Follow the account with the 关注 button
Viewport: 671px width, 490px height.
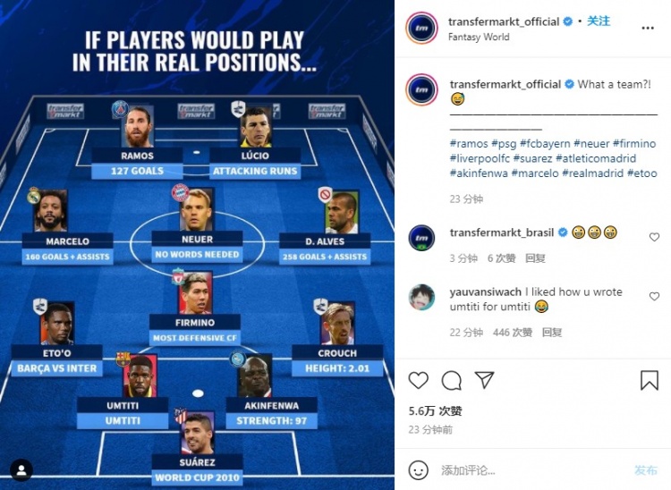point(599,21)
